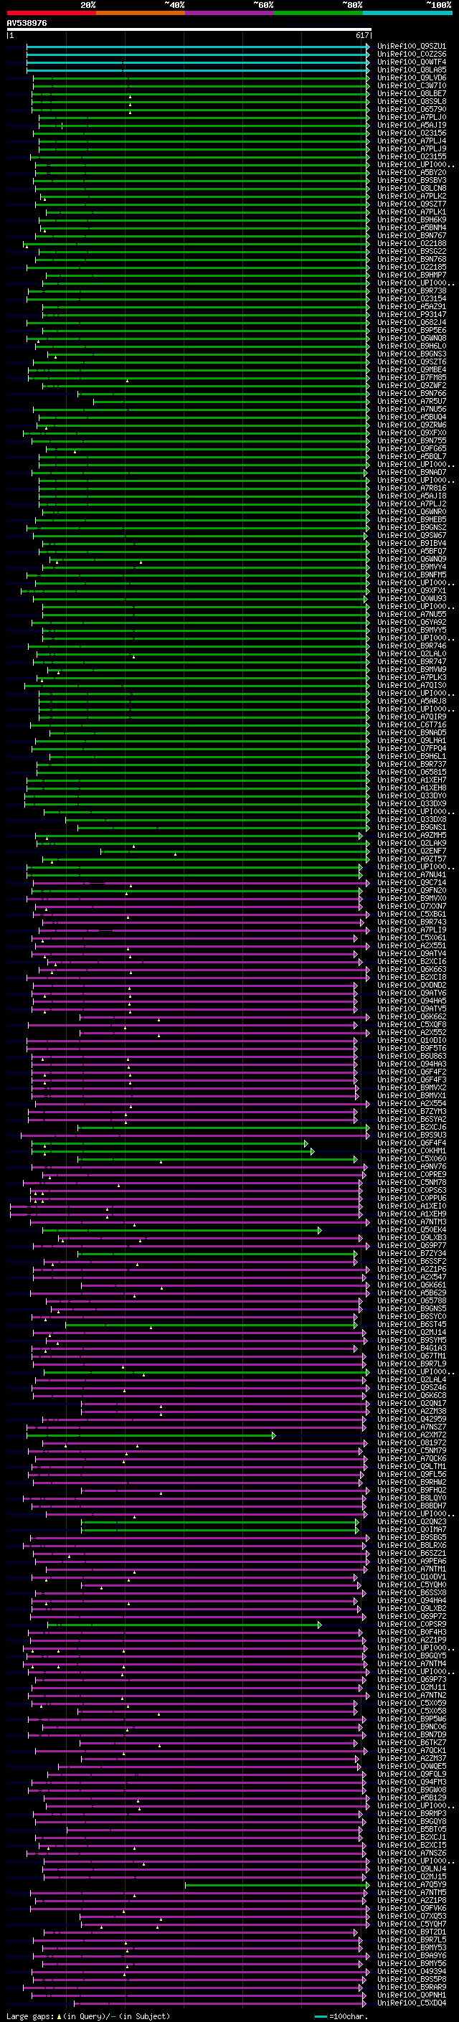Select label UniRef100_B6TKZ7
Viewport: 459px width, 2022px height.
point(411,1742)
